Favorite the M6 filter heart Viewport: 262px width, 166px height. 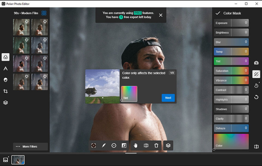[x=45, y=58]
